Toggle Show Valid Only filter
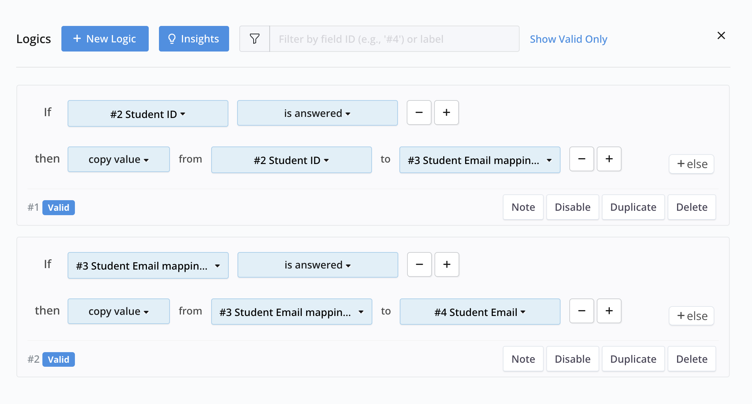The height and width of the screenshot is (404, 752). 568,39
